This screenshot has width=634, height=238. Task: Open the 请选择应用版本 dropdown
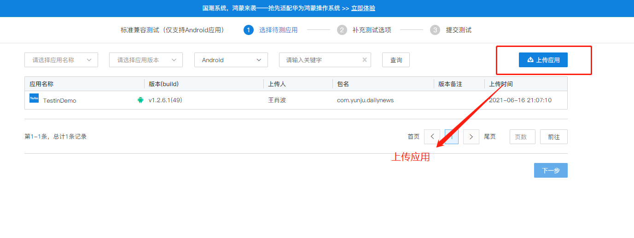pos(146,60)
